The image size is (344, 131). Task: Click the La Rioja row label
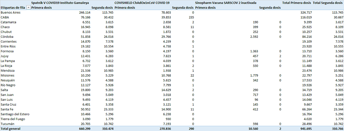tap(7, 66)
